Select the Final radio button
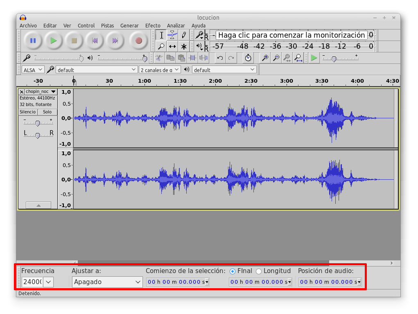The image size is (418, 314). pyautogui.click(x=233, y=271)
